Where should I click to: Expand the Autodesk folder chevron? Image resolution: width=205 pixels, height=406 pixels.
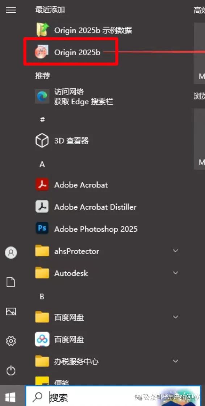[x=176, y=273]
